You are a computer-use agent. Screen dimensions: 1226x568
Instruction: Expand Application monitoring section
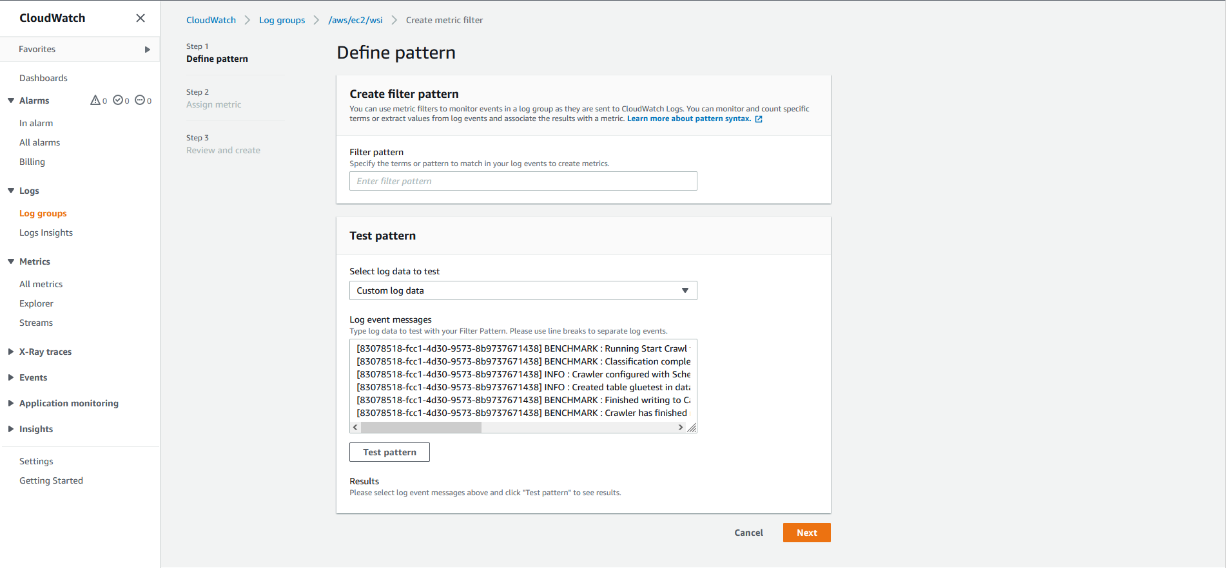point(11,403)
